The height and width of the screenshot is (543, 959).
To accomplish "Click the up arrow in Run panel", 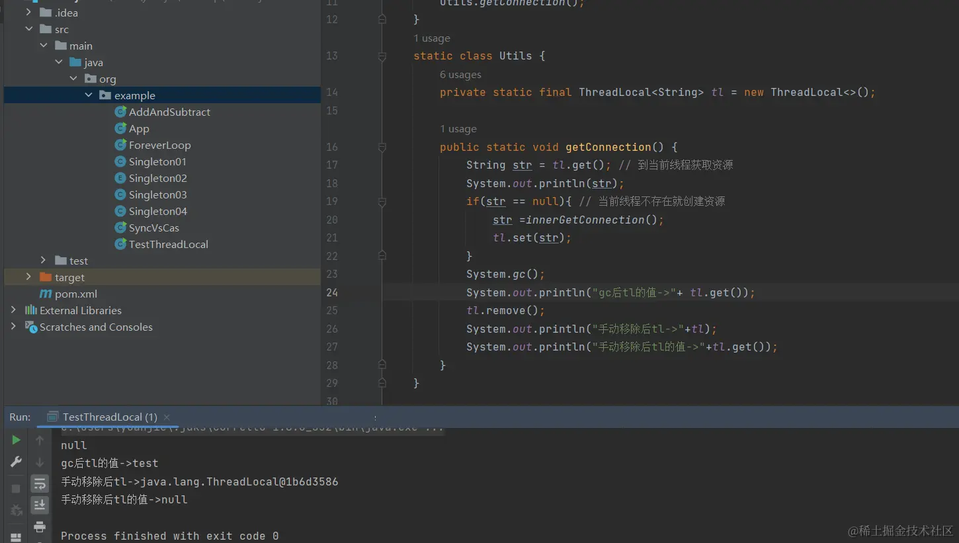I will coord(40,440).
